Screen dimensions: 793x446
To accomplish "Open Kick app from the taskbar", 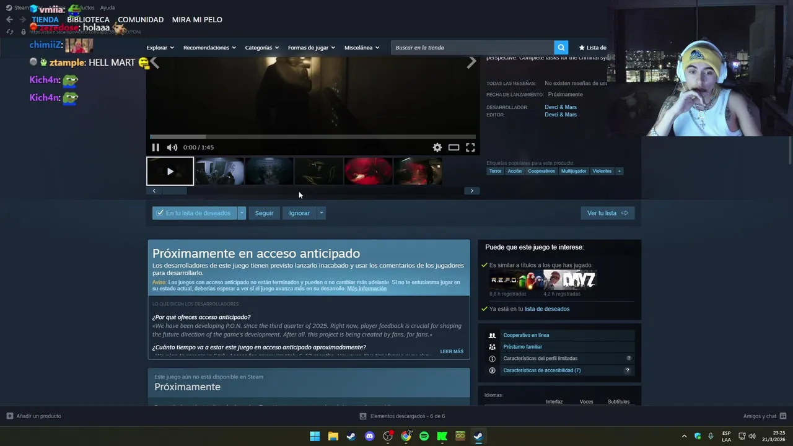I will [x=442, y=436].
